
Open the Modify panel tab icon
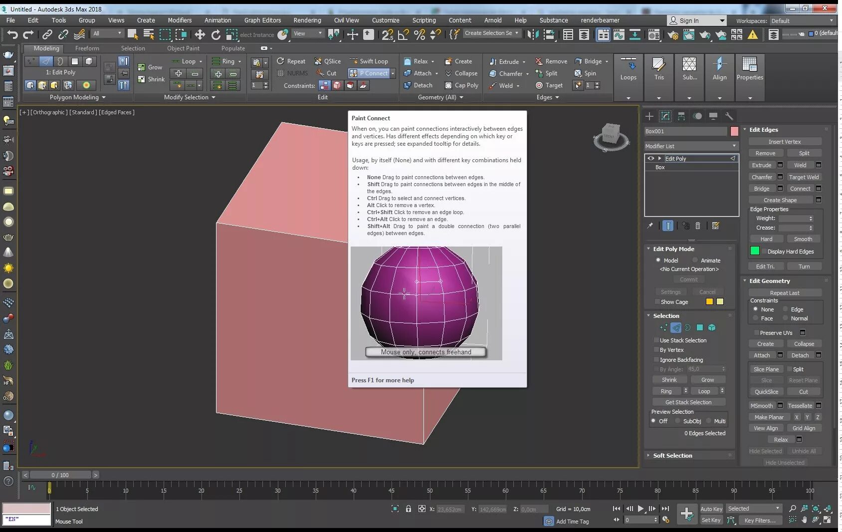(x=665, y=116)
